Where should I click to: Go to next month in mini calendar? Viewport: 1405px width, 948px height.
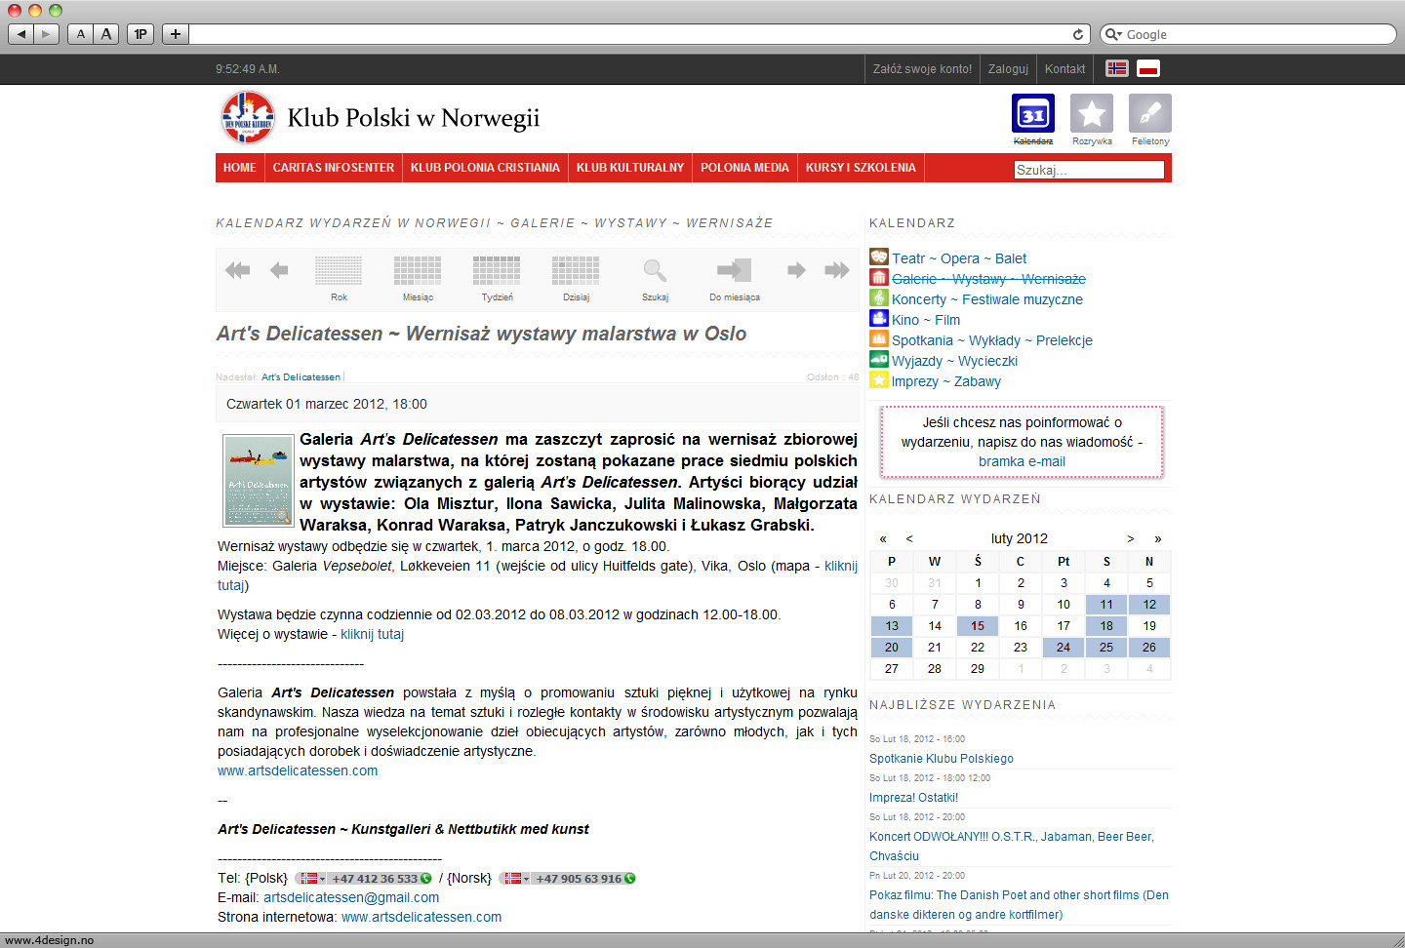tap(1131, 538)
